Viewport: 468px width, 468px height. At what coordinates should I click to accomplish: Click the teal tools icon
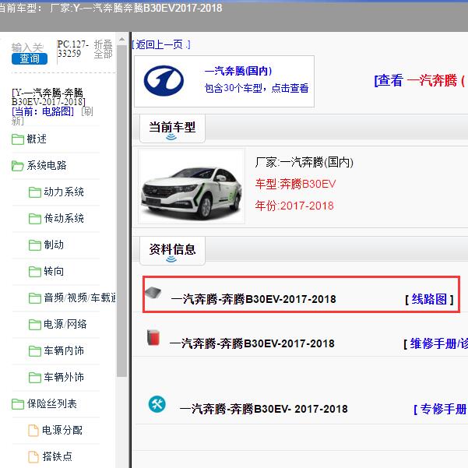[157, 404]
